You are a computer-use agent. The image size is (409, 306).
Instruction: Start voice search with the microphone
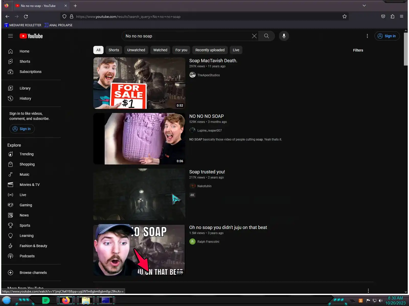[284, 36]
